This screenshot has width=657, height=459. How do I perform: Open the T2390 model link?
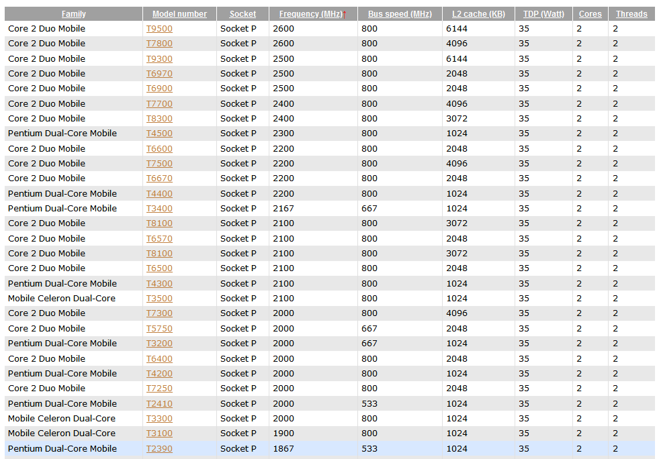[x=159, y=448]
